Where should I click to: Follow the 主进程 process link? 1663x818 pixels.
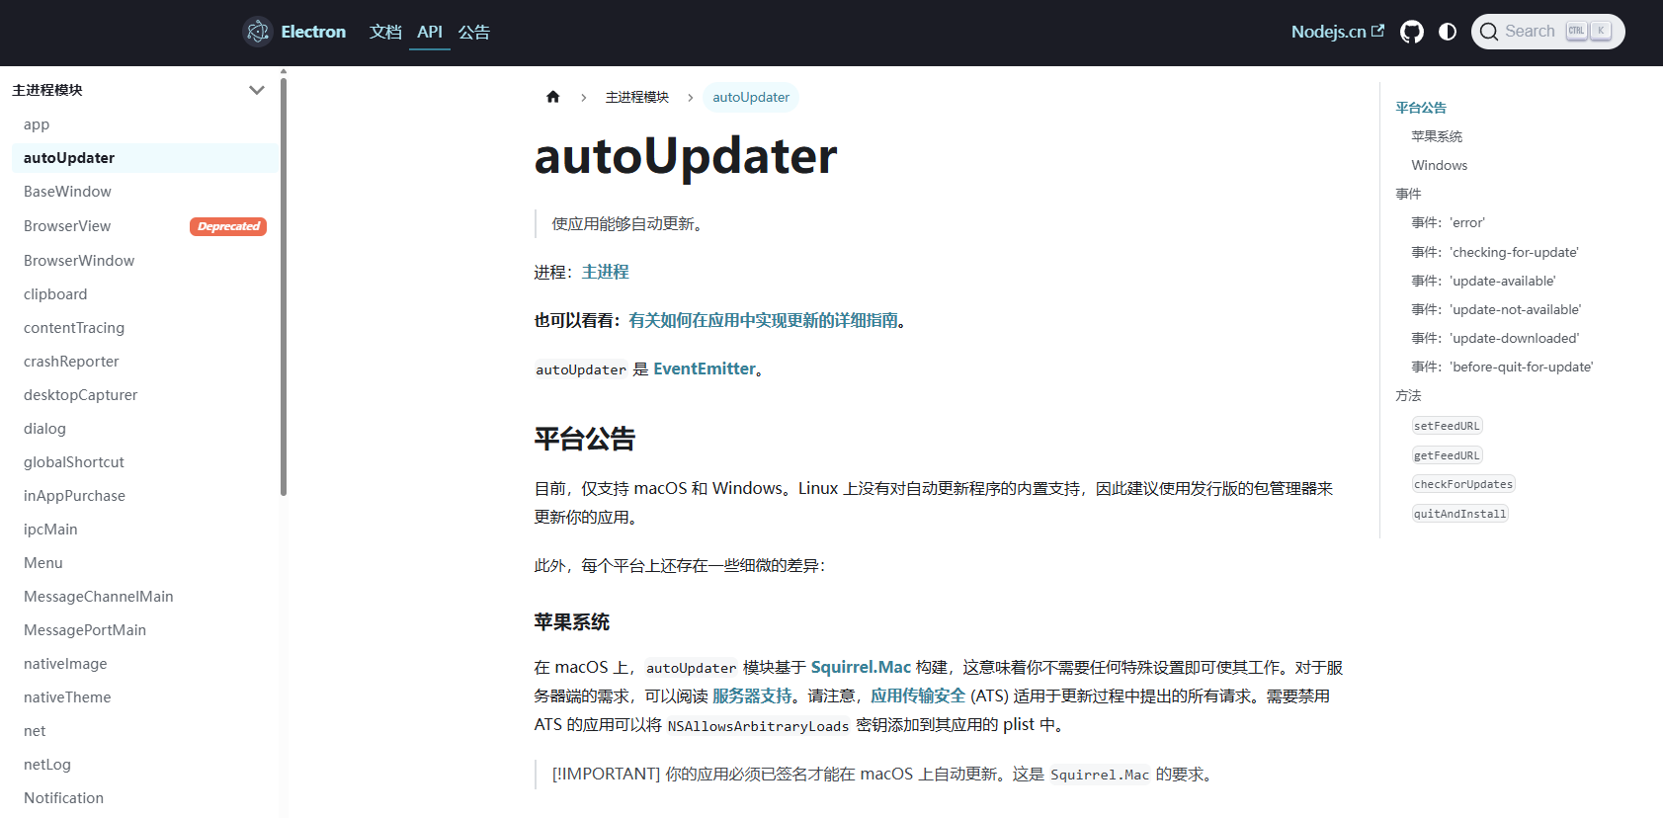tap(606, 272)
